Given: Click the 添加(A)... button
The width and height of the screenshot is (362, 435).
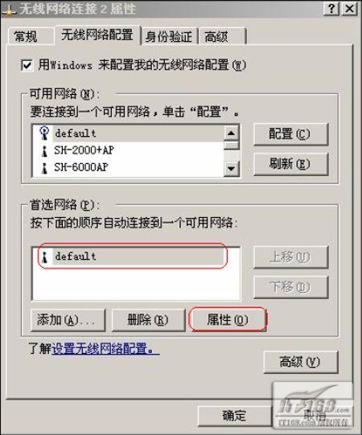Looking at the screenshot, I should click(x=68, y=320).
